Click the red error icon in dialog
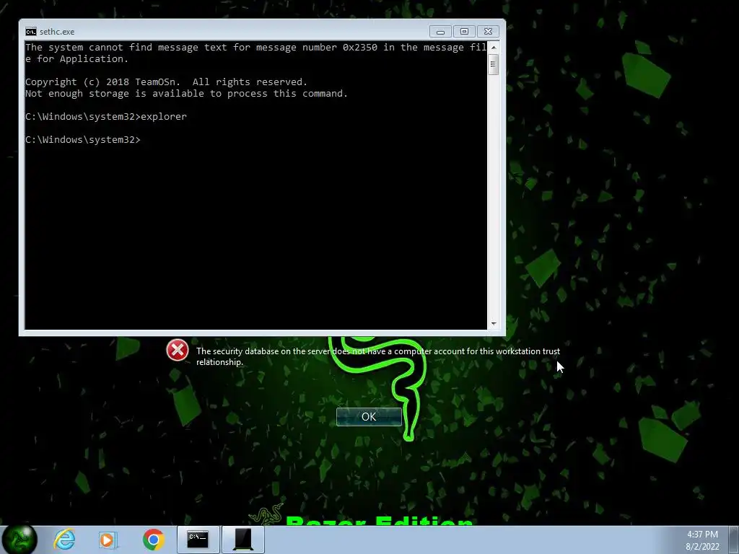739x554 pixels. (x=178, y=350)
